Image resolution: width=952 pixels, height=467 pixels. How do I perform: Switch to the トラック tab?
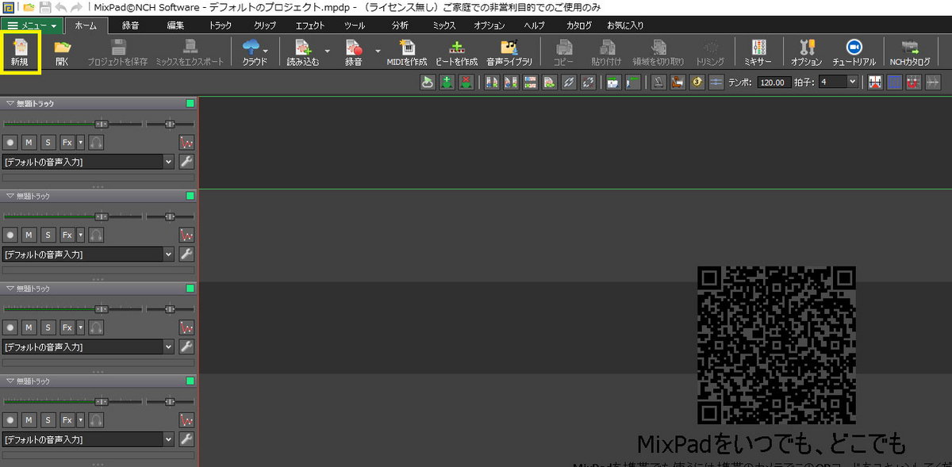point(221,25)
